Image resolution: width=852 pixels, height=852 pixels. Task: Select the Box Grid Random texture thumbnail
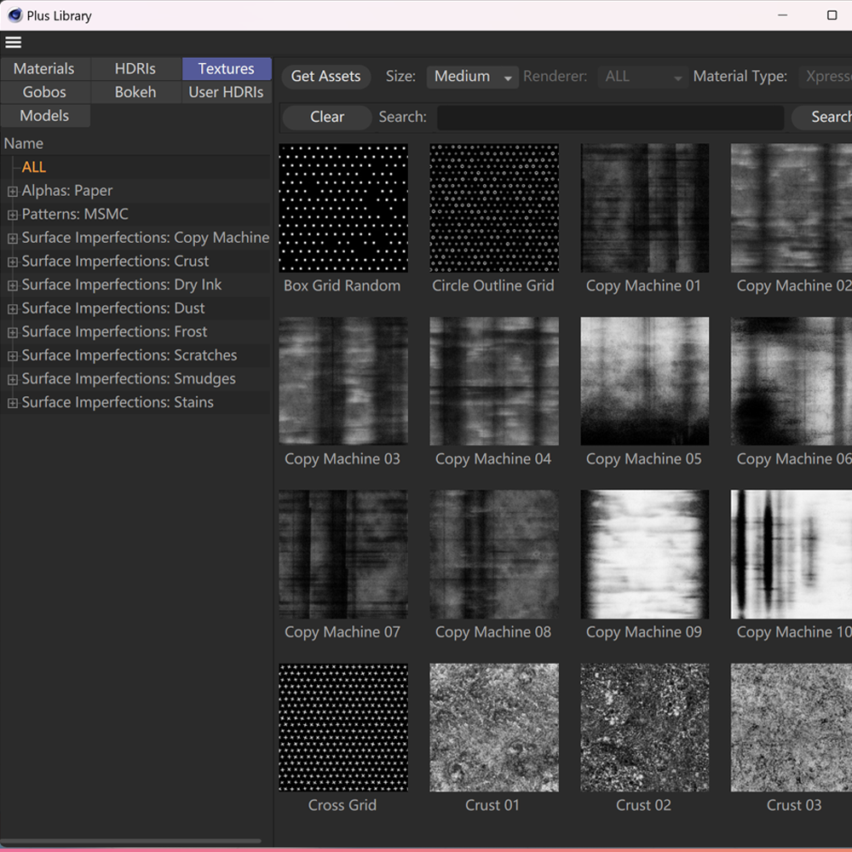point(343,208)
